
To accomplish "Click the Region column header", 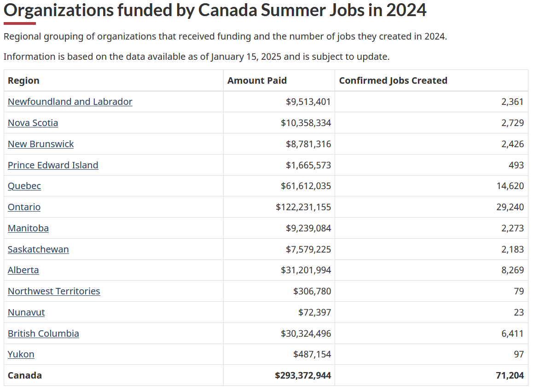I will coord(23,80).
